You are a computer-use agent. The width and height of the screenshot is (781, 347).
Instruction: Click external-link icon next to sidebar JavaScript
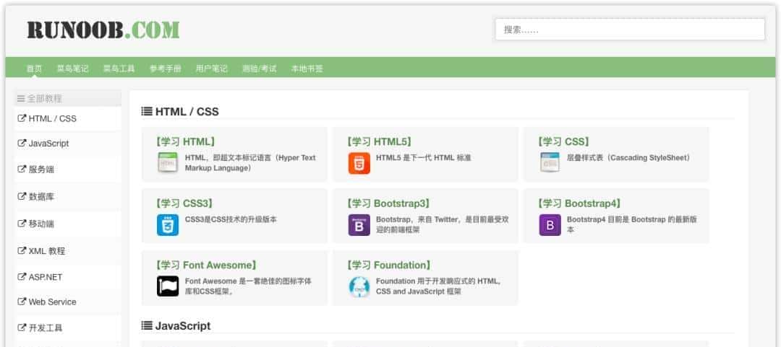click(x=22, y=143)
